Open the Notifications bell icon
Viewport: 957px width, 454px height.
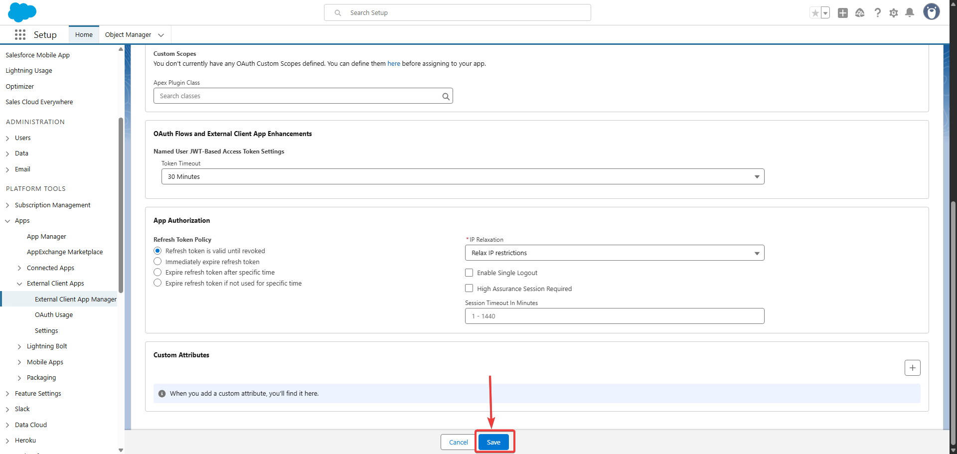tap(910, 13)
